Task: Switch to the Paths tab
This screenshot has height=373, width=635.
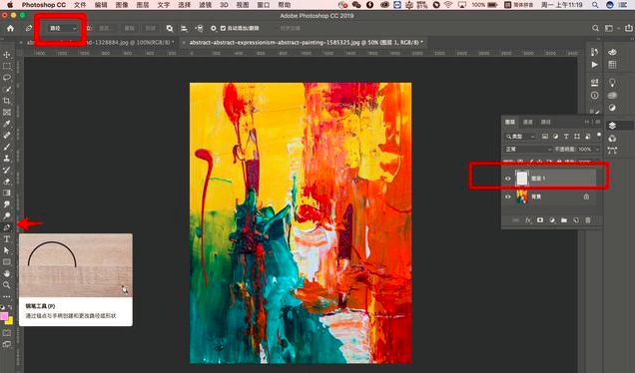Action: [545, 122]
